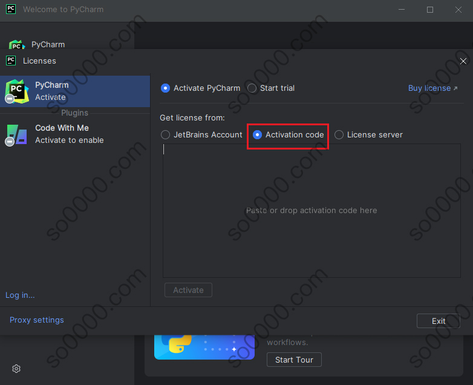
Task: Open the Buy license link
Action: pos(433,88)
